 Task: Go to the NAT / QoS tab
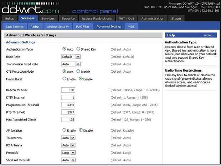click(x=126, y=19)
